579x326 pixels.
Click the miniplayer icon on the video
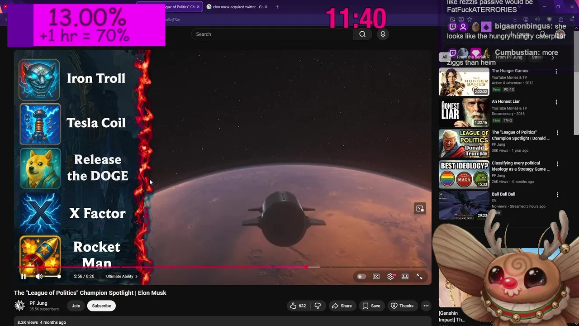[x=420, y=209]
